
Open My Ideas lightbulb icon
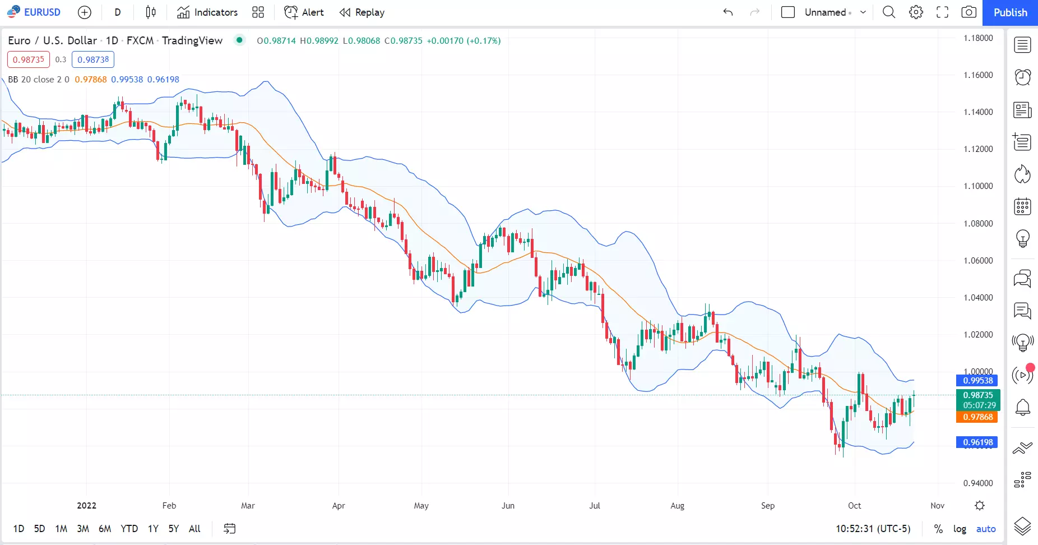pos(1022,239)
